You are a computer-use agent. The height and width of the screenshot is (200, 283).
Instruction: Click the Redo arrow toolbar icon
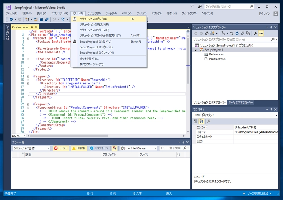(63, 19)
